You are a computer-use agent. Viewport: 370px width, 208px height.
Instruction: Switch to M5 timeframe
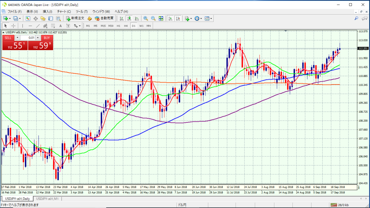(x=95, y=26)
